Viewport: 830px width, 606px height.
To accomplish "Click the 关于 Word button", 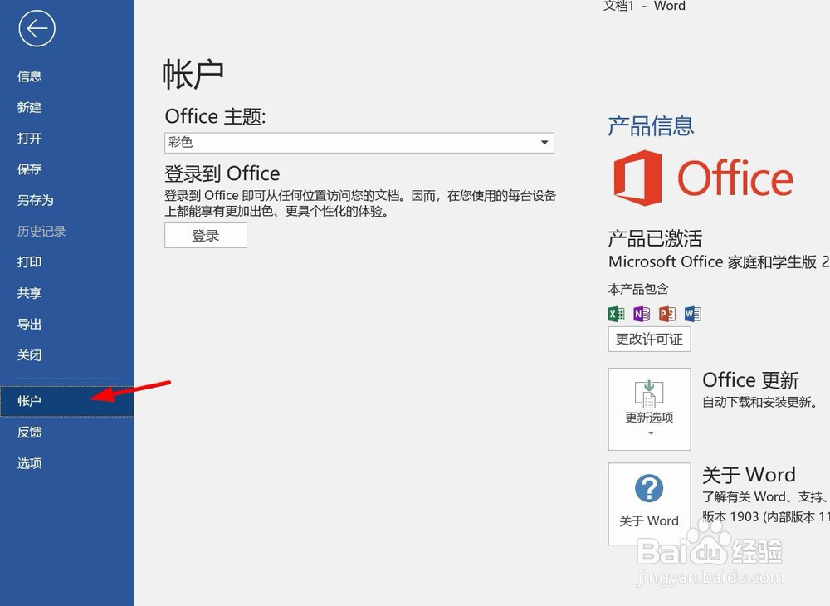I will pos(649,504).
